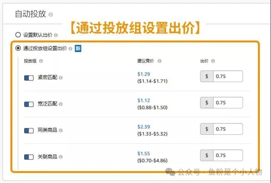271x183 pixels.
Task: Toggle the 关联商品 switch
Action: pyautogui.click(x=29, y=157)
